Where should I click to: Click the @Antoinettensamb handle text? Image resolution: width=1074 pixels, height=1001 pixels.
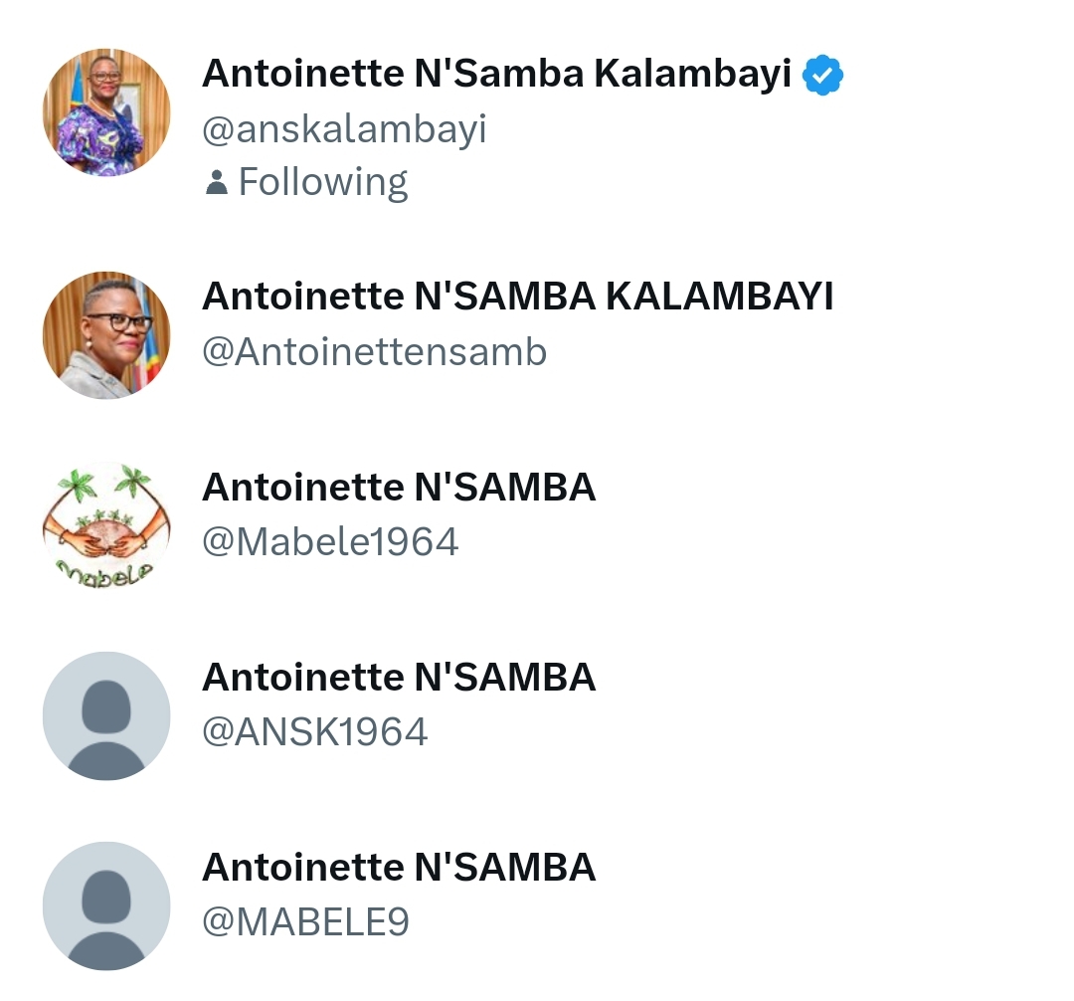[374, 352]
